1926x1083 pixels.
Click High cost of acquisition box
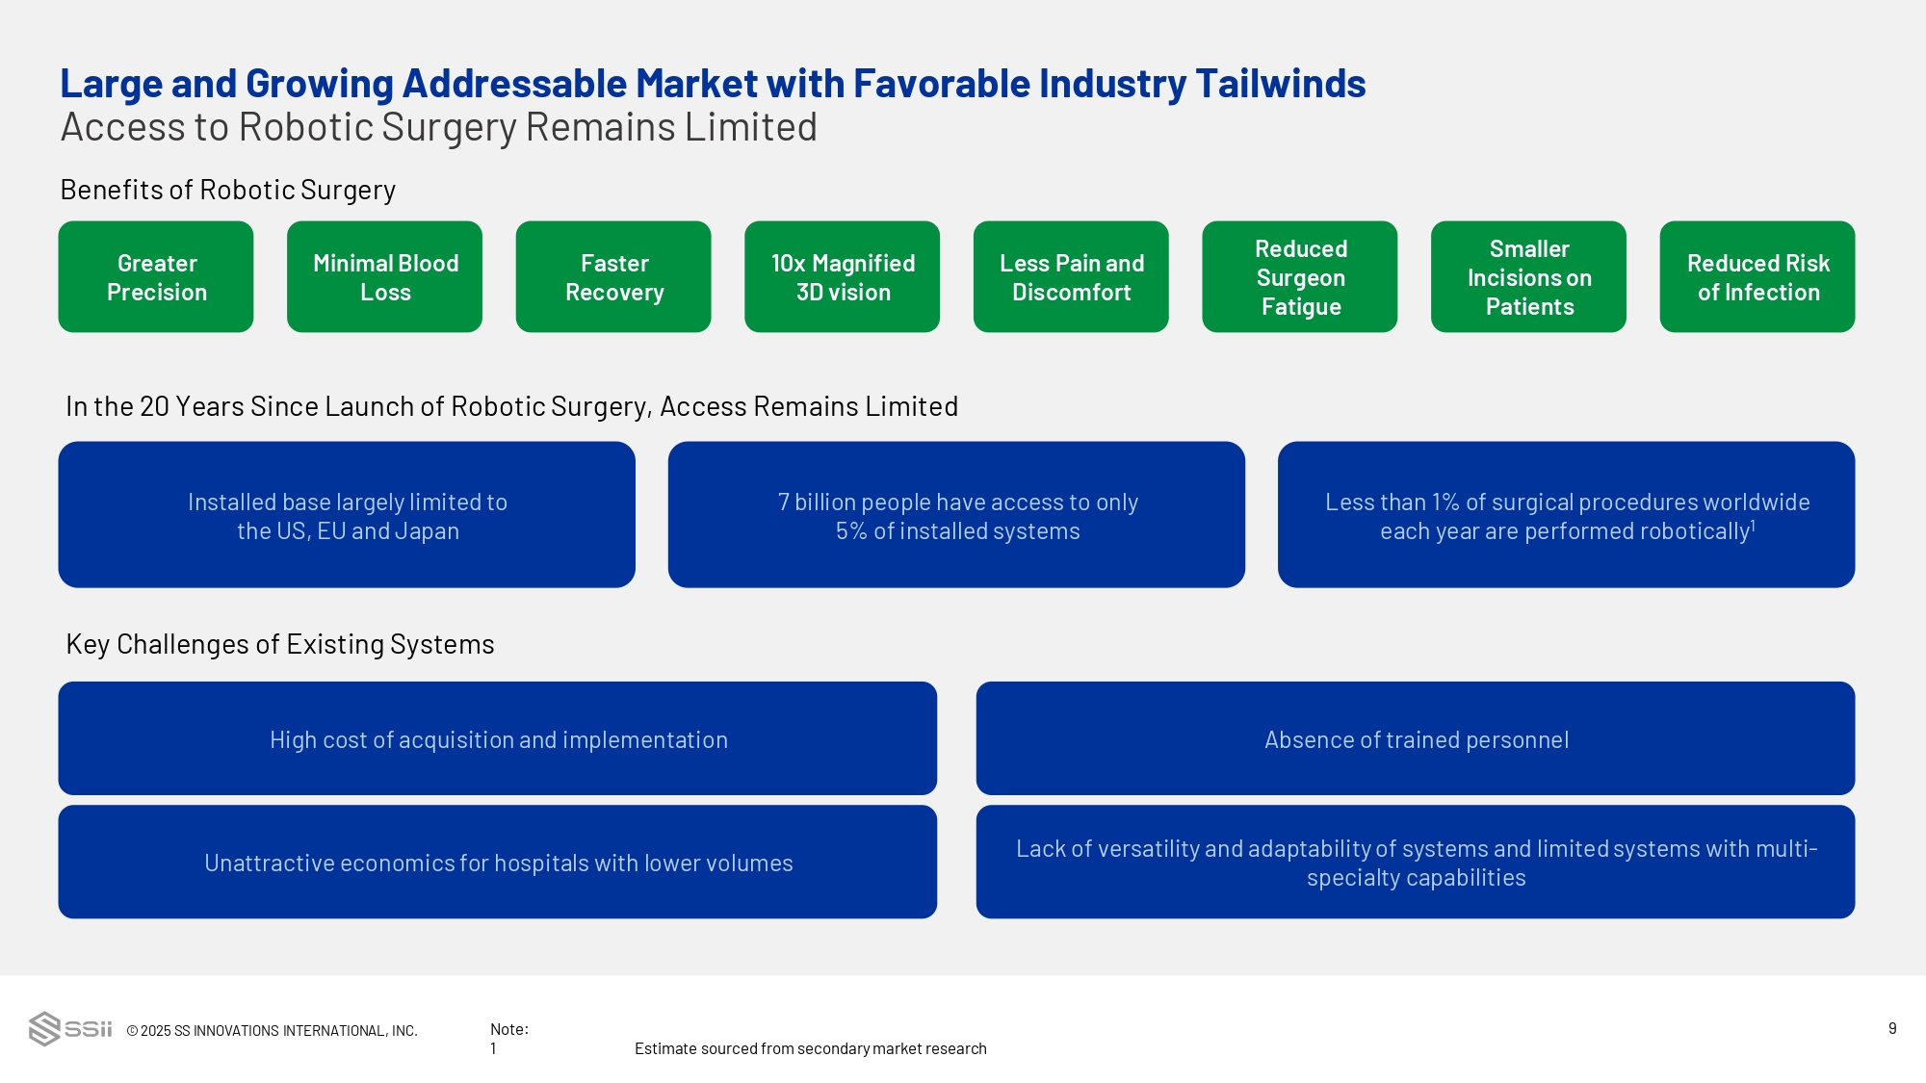click(497, 738)
